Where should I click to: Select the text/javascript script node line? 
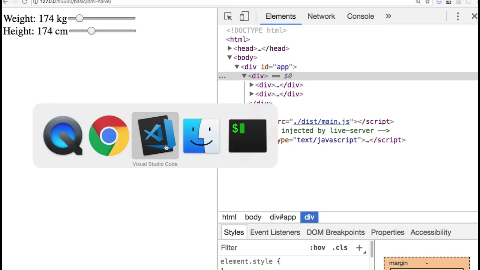point(341,140)
